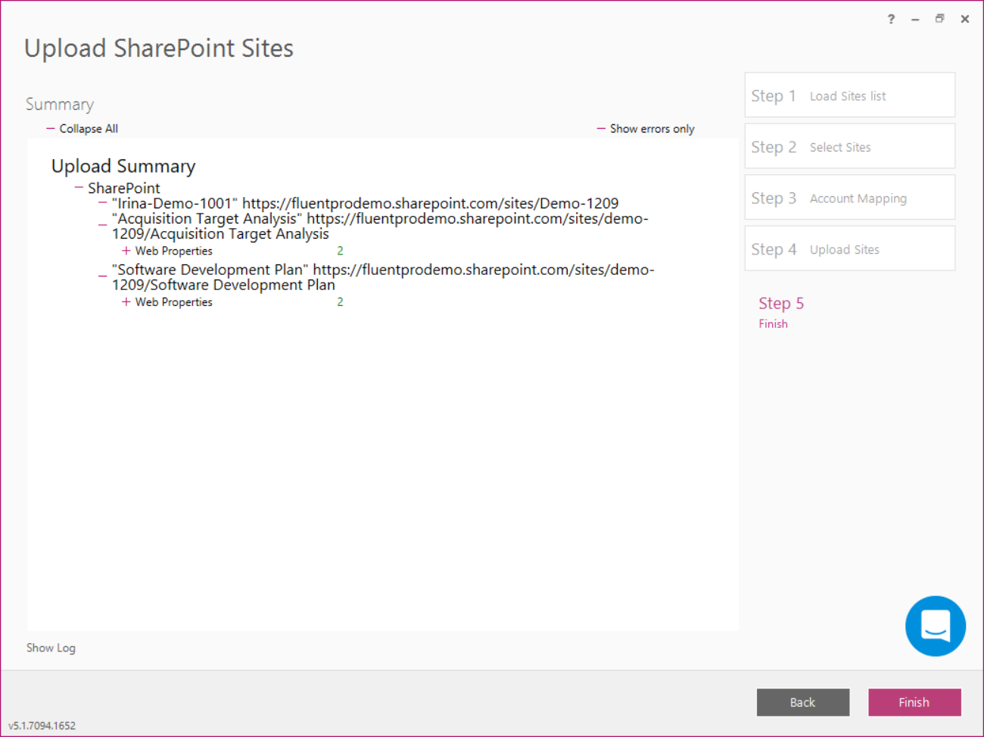The image size is (984, 737).
Task: Expand Web Properties under Acquisition Target Analysis
Action: tap(126, 251)
